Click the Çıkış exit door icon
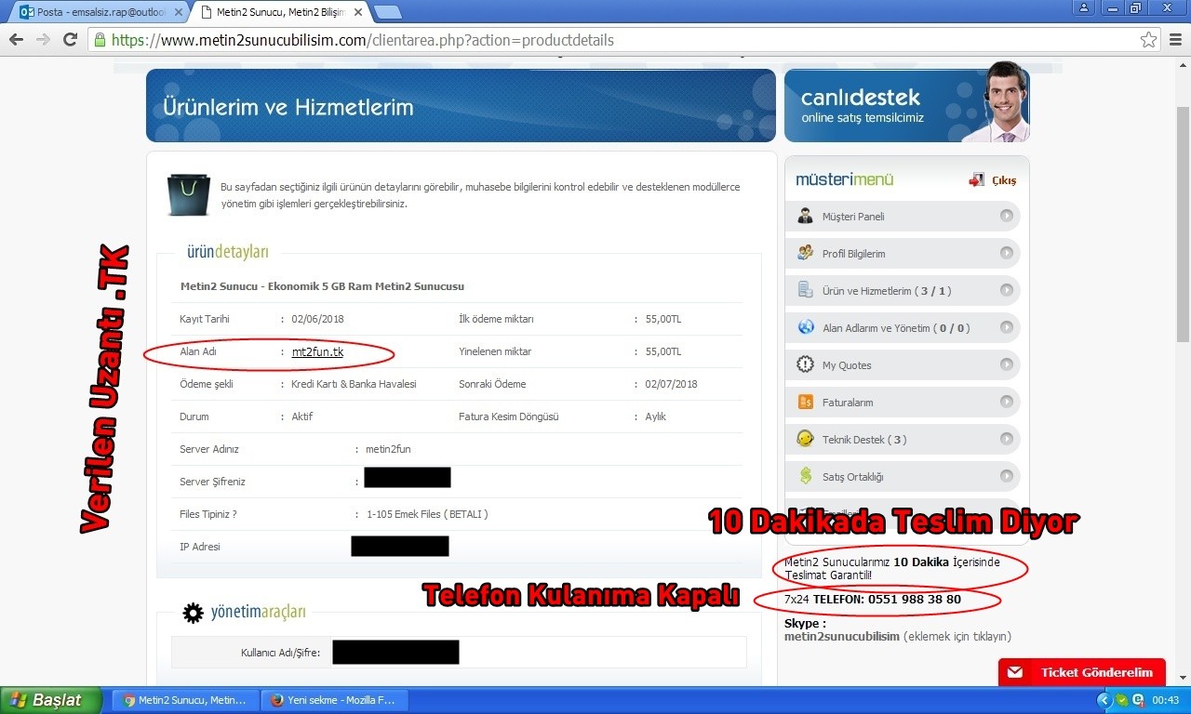The image size is (1191, 714). 976,179
